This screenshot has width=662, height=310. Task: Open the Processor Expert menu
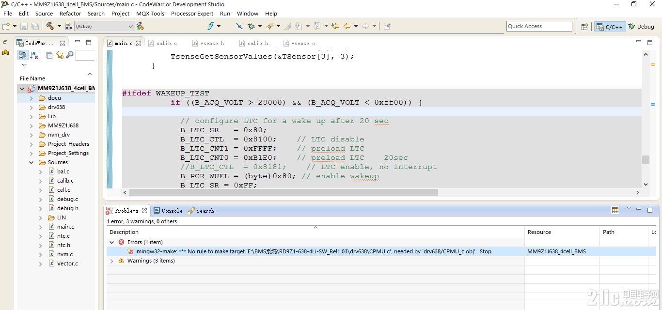(192, 14)
